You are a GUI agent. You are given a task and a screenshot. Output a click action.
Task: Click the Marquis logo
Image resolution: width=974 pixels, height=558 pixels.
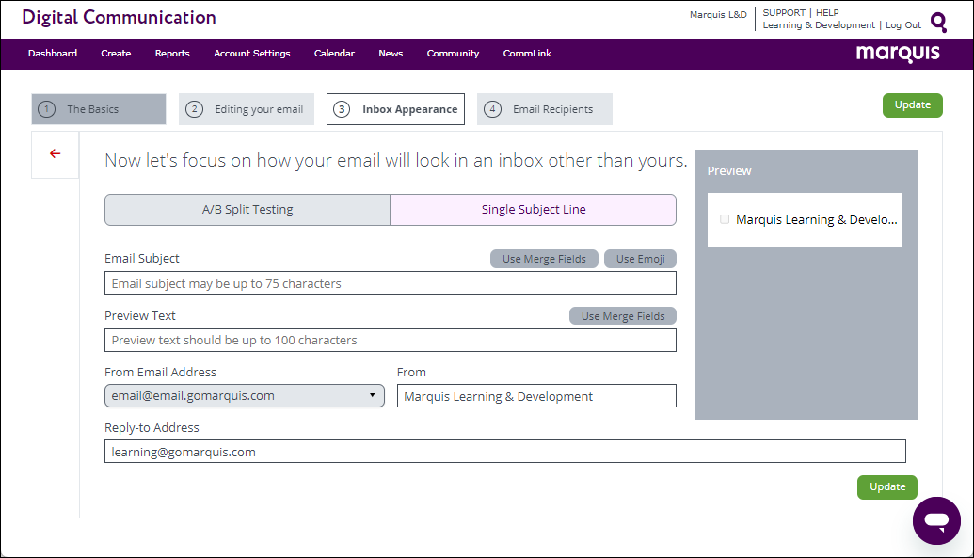click(897, 54)
